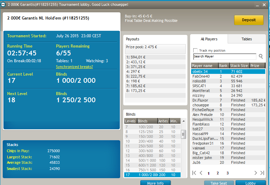Click Levels header in Blinds table

tap(130, 121)
